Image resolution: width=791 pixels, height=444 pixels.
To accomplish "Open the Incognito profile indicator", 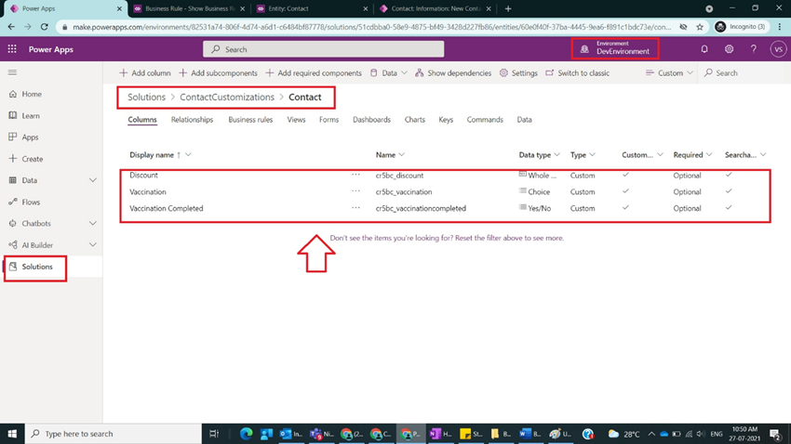I will 740,27.
